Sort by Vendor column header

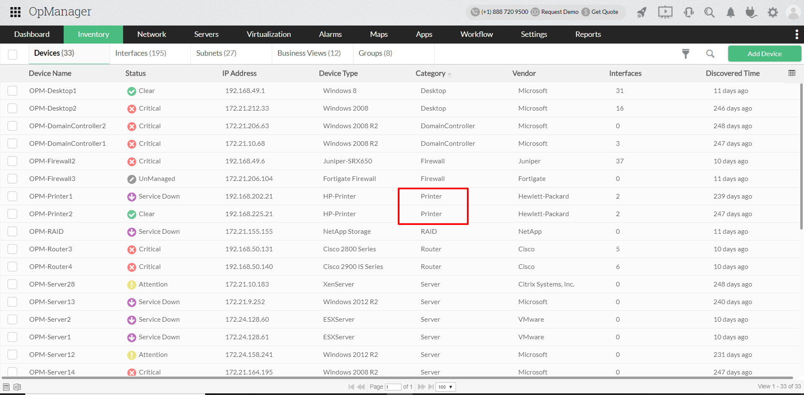pyautogui.click(x=524, y=73)
